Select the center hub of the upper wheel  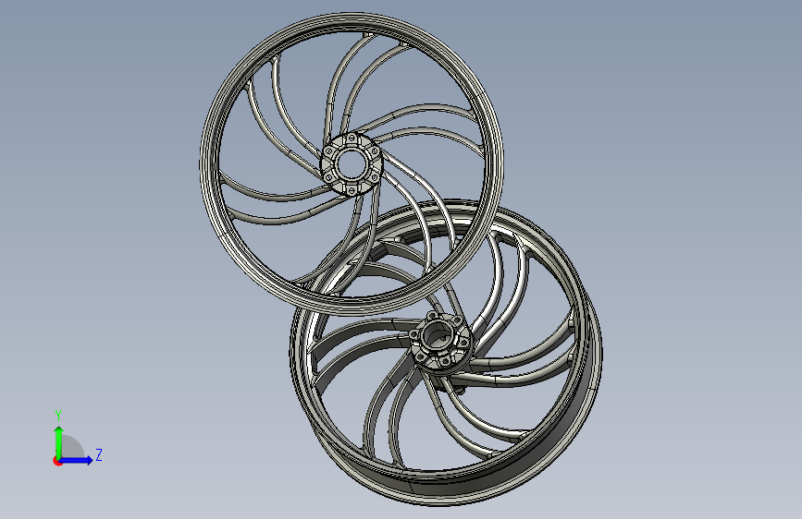tap(351, 163)
